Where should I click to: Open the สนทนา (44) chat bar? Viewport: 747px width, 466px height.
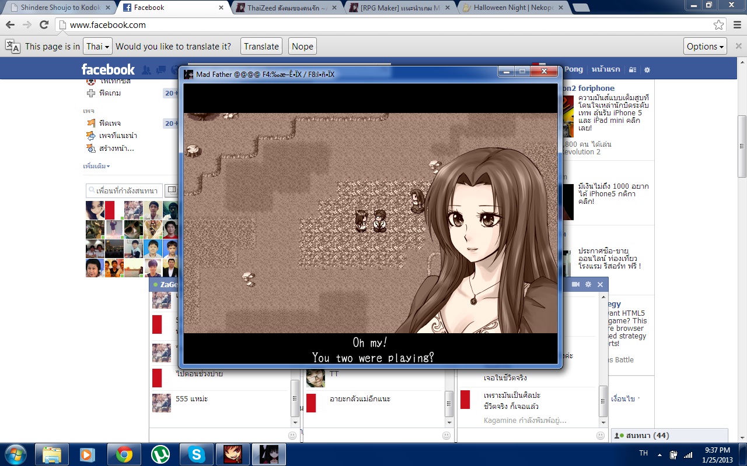[x=669, y=436]
